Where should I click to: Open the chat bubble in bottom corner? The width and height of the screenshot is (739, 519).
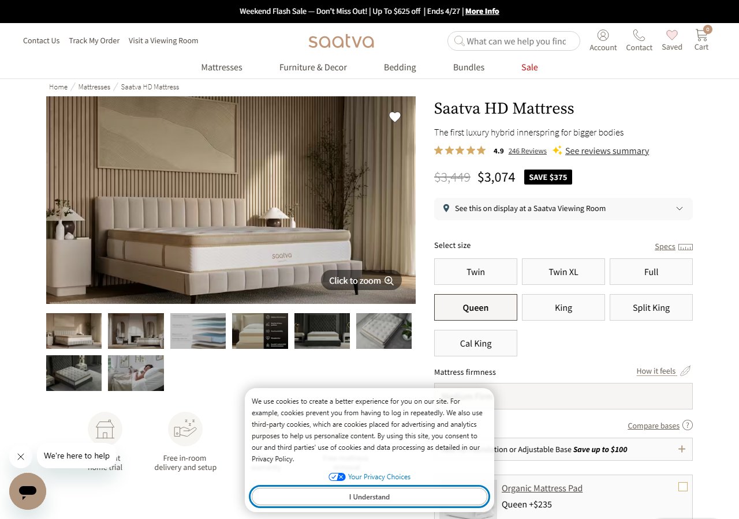28,491
